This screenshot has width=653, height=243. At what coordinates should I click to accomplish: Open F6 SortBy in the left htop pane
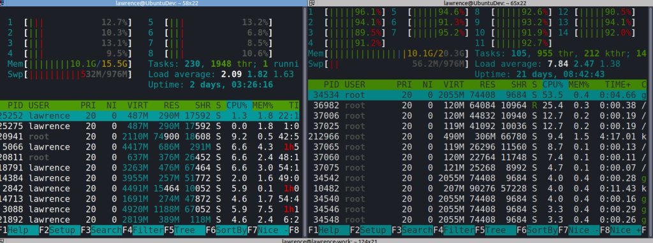click(226, 230)
